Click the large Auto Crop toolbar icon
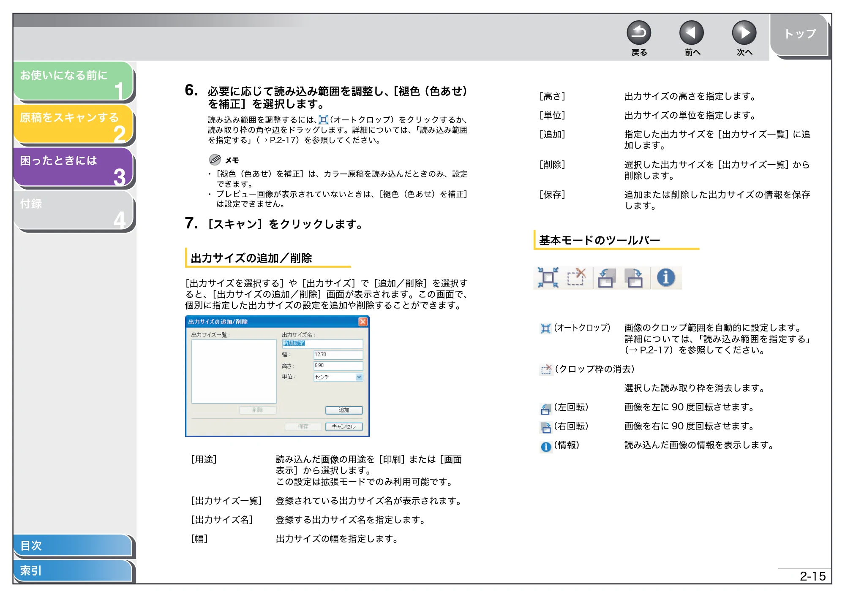Viewport: 845px width, 597px height. (548, 278)
